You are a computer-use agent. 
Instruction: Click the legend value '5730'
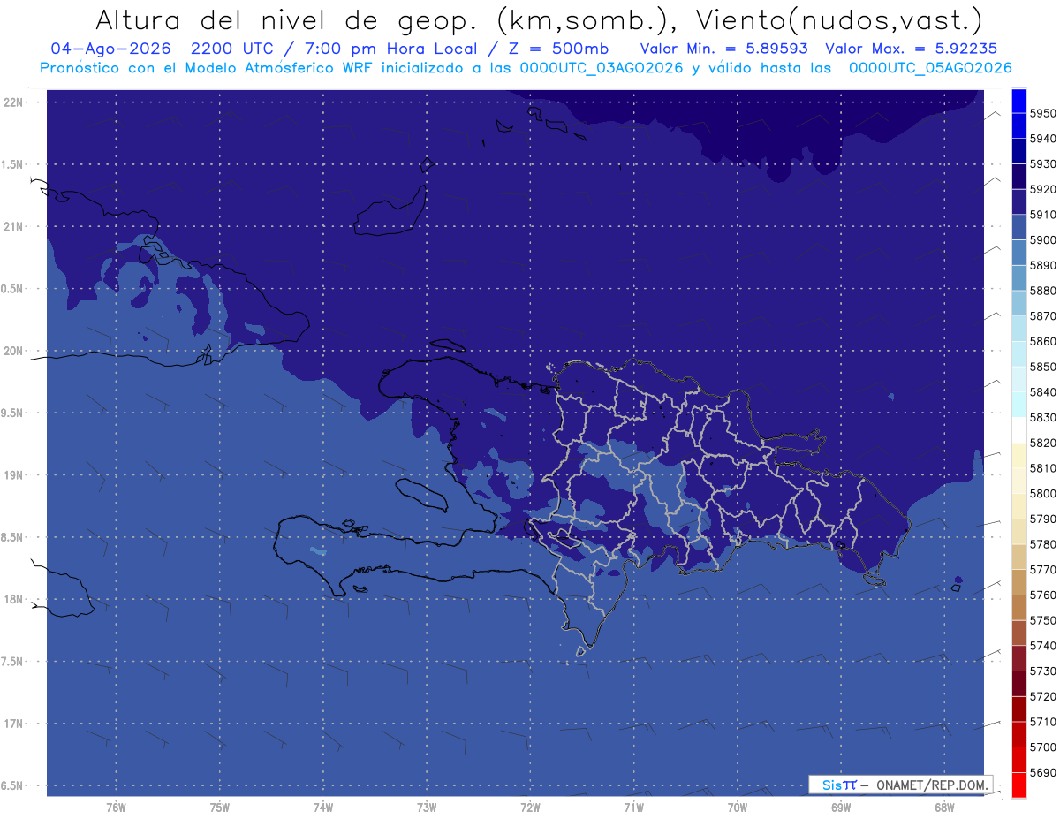pos(1043,671)
